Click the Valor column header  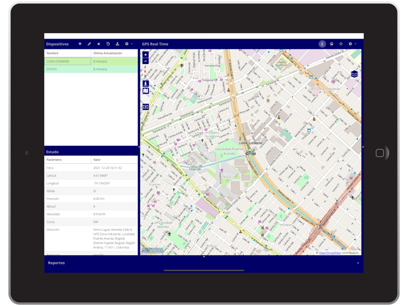click(114, 160)
